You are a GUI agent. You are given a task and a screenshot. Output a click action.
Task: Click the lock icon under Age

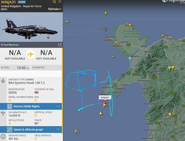(35, 100)
